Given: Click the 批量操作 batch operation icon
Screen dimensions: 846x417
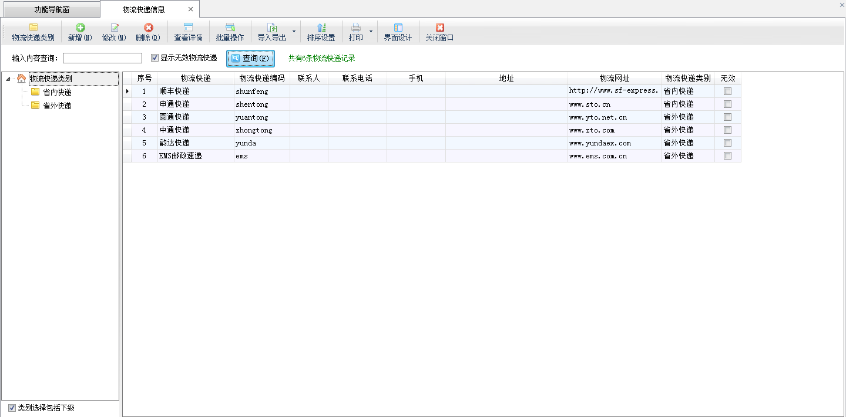Looking at the screenshot, I should (x=230, y=28).
